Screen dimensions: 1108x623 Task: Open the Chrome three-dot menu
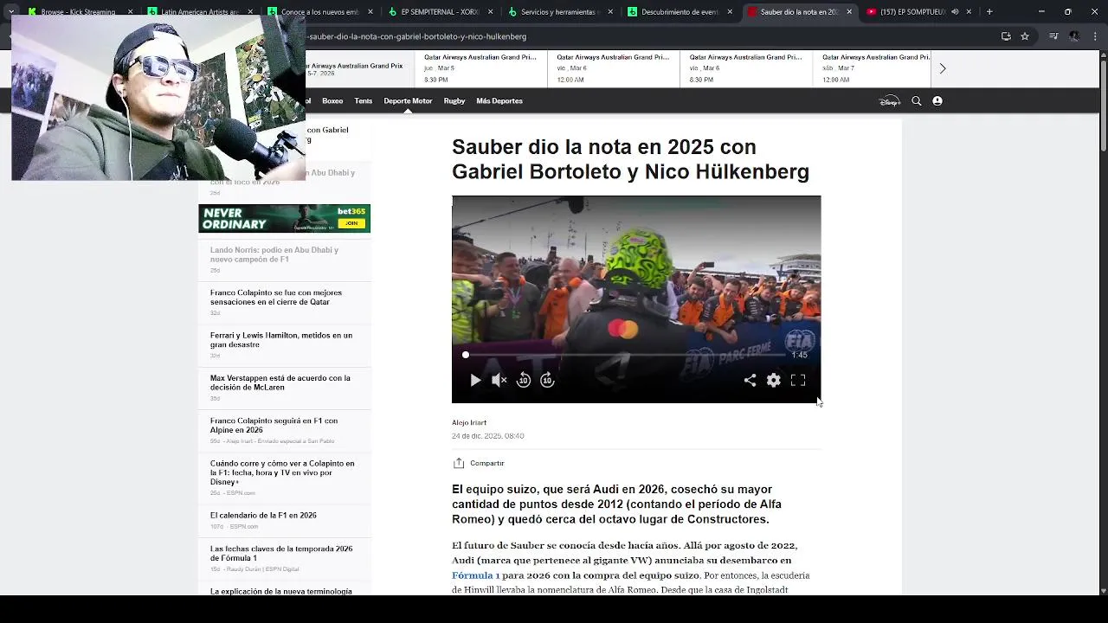tap(1095, 36)
